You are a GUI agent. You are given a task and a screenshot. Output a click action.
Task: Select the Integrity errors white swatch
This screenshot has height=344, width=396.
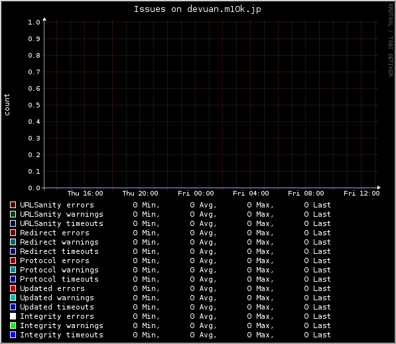click(13, 316)
